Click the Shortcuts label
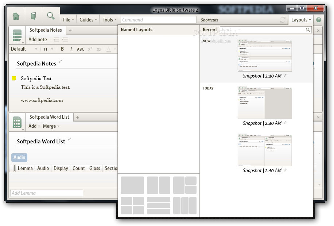 [x=209, y=20]
